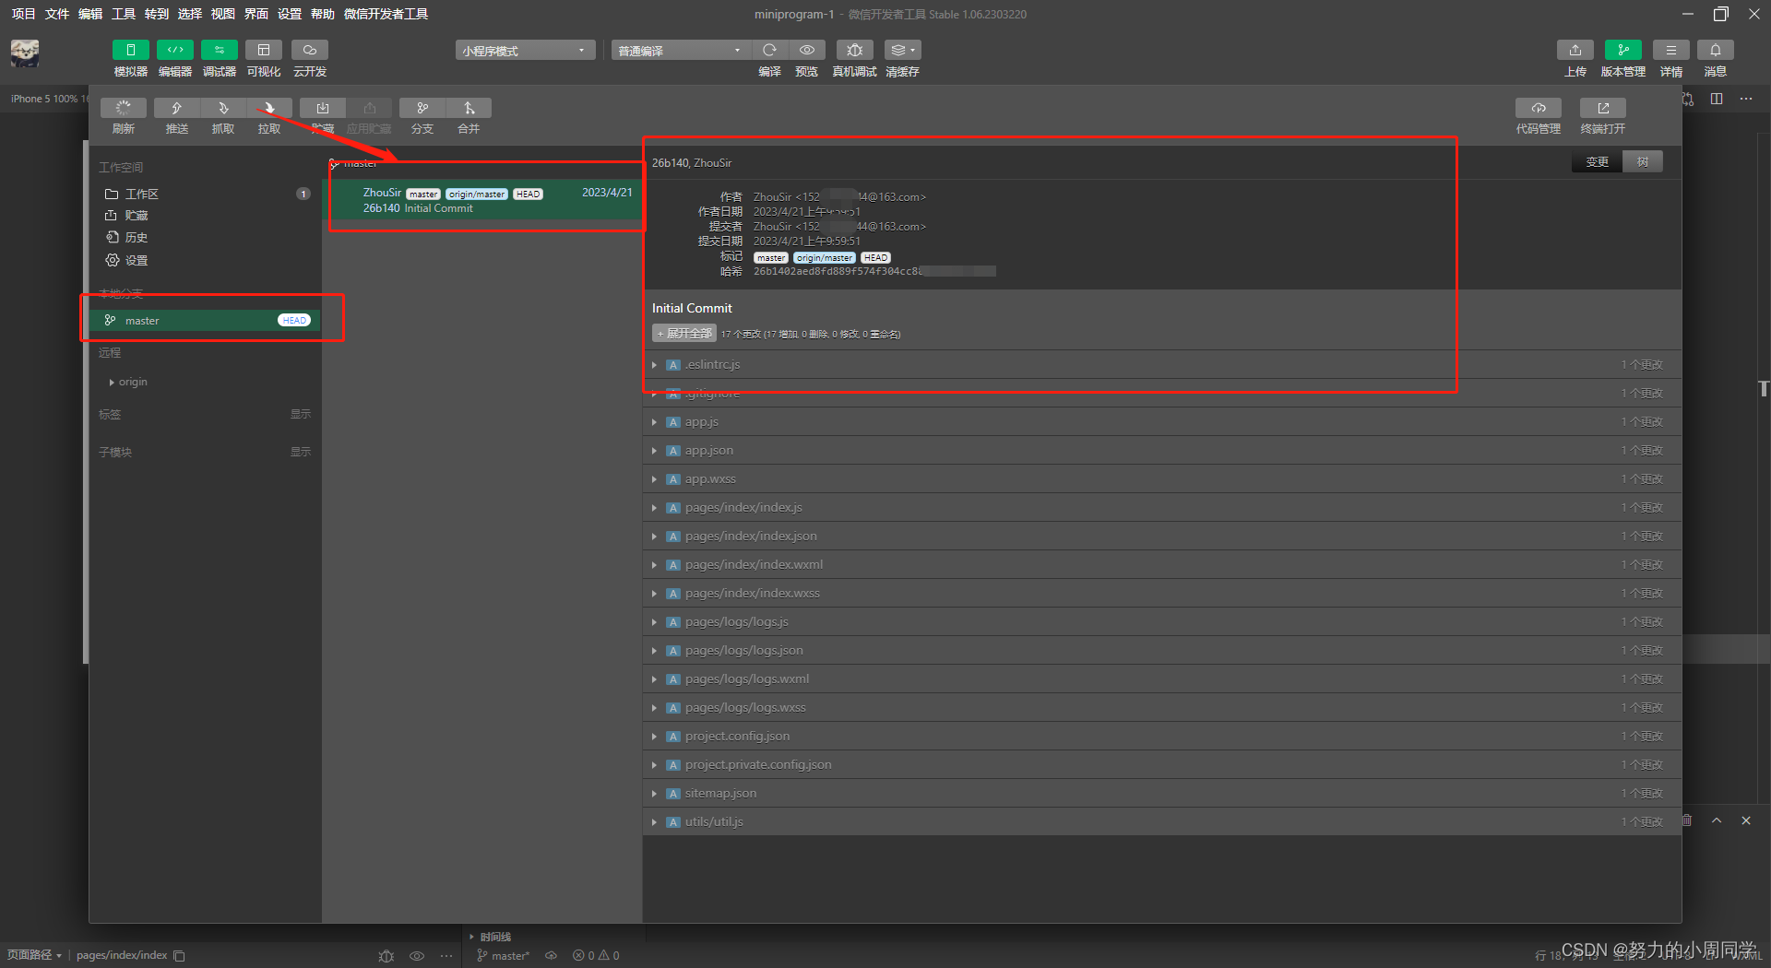Open the 工具 menu
1771x968 pixels.
pyautogui.click(x=124, y=14)
